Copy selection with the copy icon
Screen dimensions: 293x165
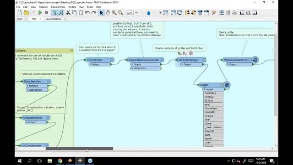click(75, 13)
